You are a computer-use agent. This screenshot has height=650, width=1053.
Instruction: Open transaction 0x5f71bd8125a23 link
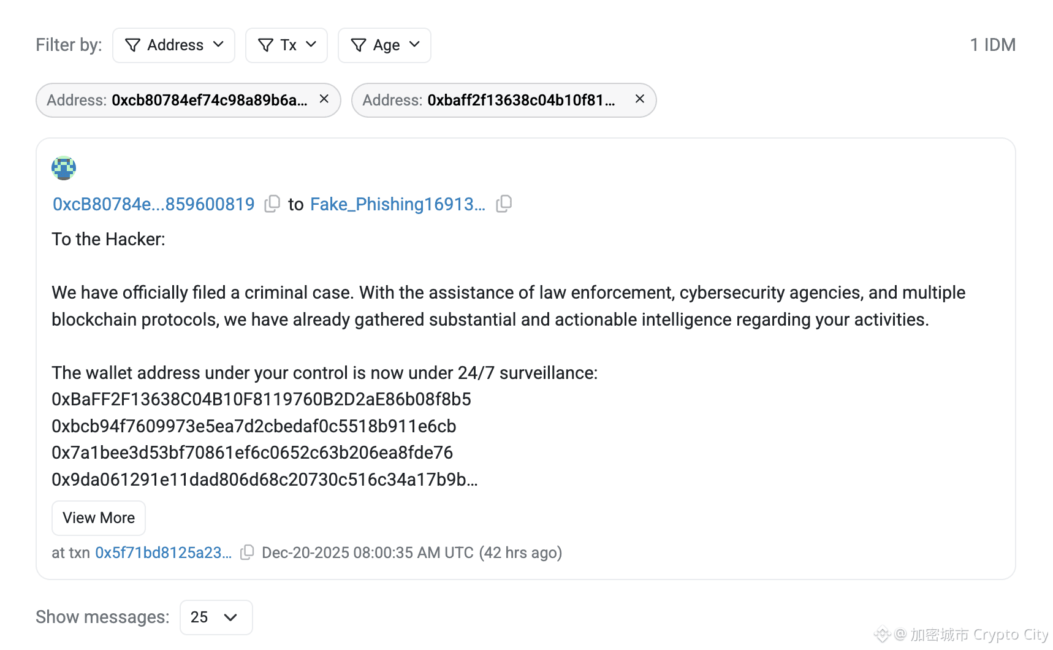pyautogui.click(x=163, y=553)
